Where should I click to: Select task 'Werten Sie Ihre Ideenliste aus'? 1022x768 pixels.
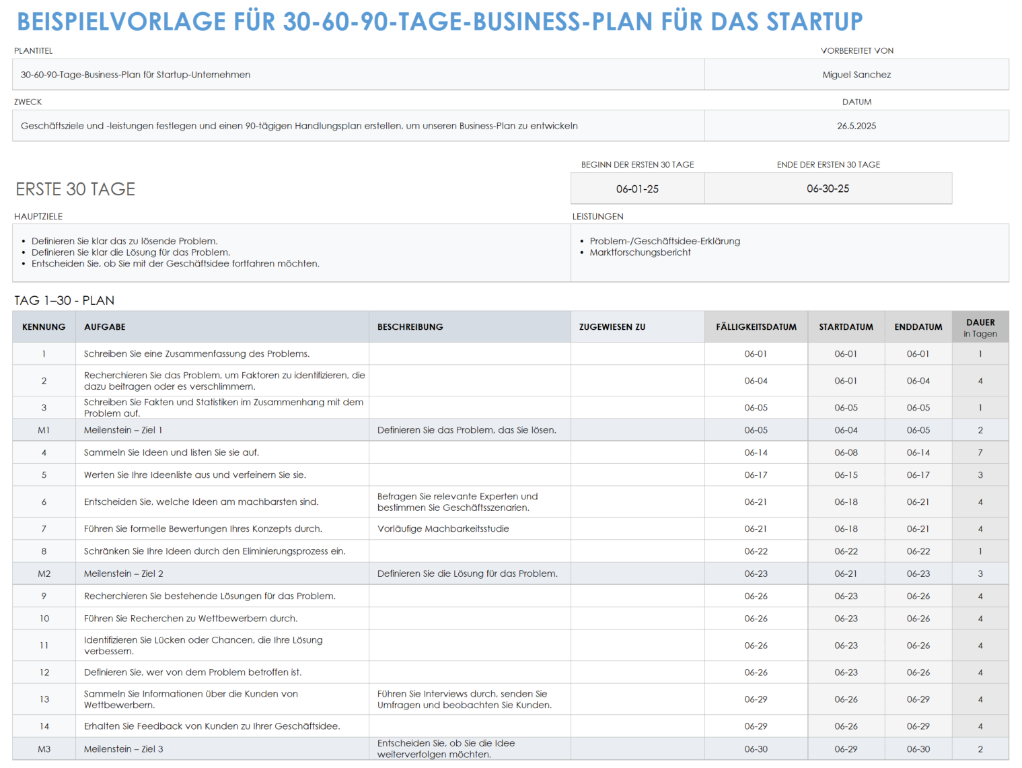pyautogui.click(x=222, y=475)
